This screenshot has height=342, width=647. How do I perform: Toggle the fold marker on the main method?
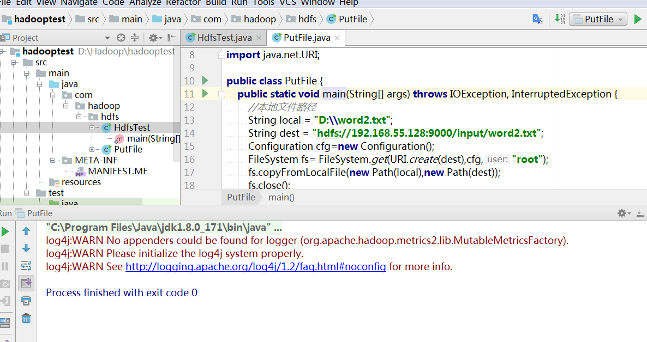click(221, 94)
